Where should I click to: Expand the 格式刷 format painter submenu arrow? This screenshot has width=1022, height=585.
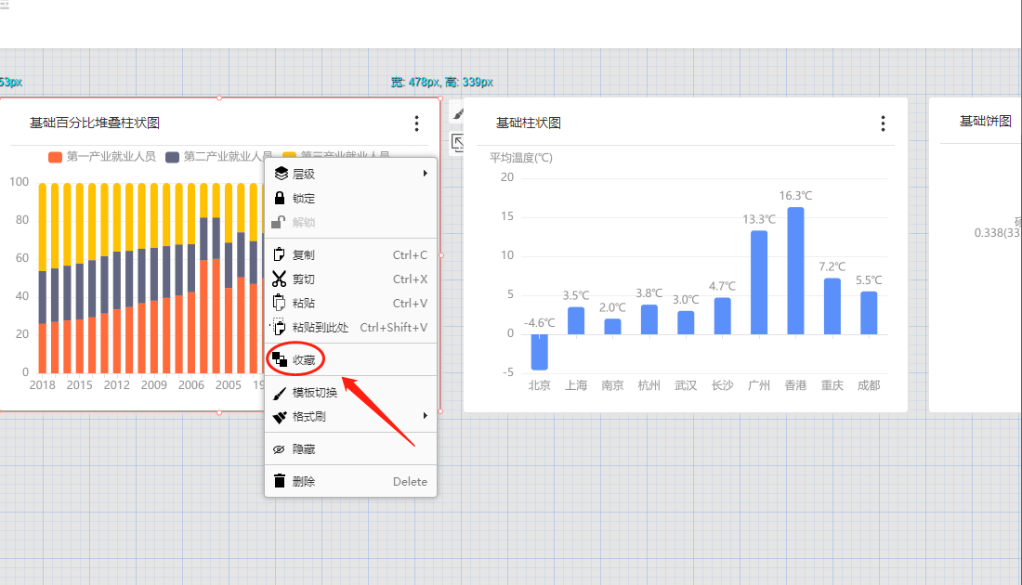point(426,416)
